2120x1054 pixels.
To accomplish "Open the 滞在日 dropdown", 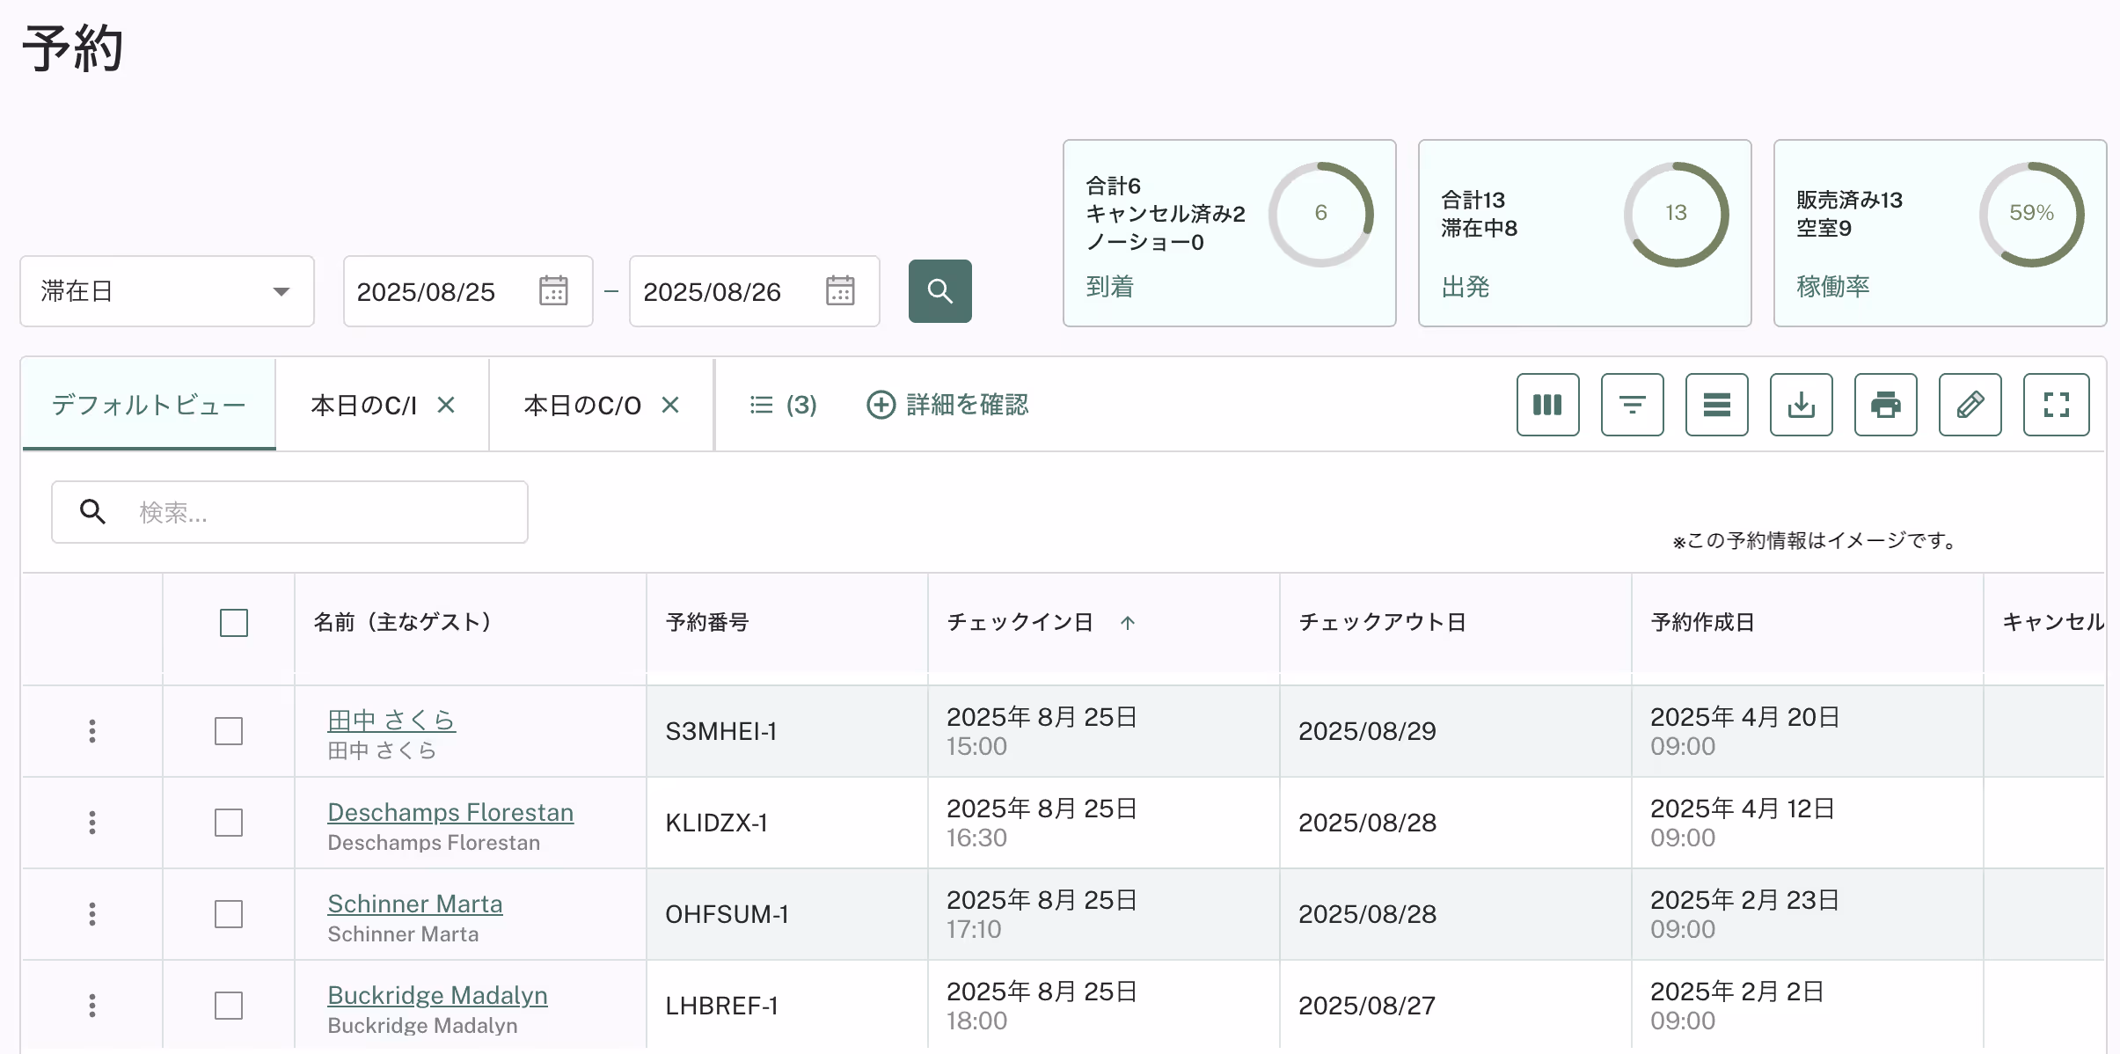I will [167, 291].
